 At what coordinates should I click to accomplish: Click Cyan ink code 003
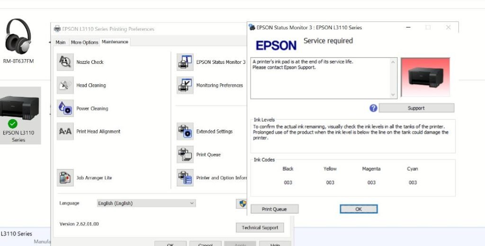pyautogui.click(x=413, y=183)
